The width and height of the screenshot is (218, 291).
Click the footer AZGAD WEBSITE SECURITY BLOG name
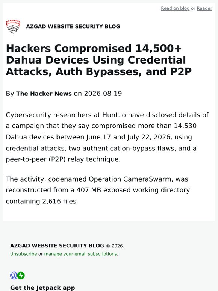point(57,246)
